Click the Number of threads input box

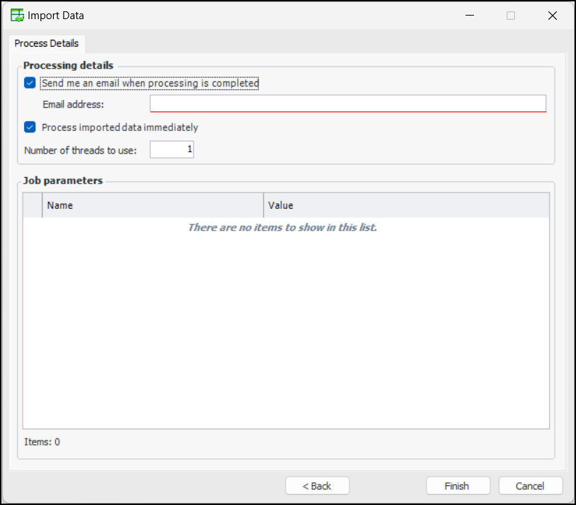(171, 149)
